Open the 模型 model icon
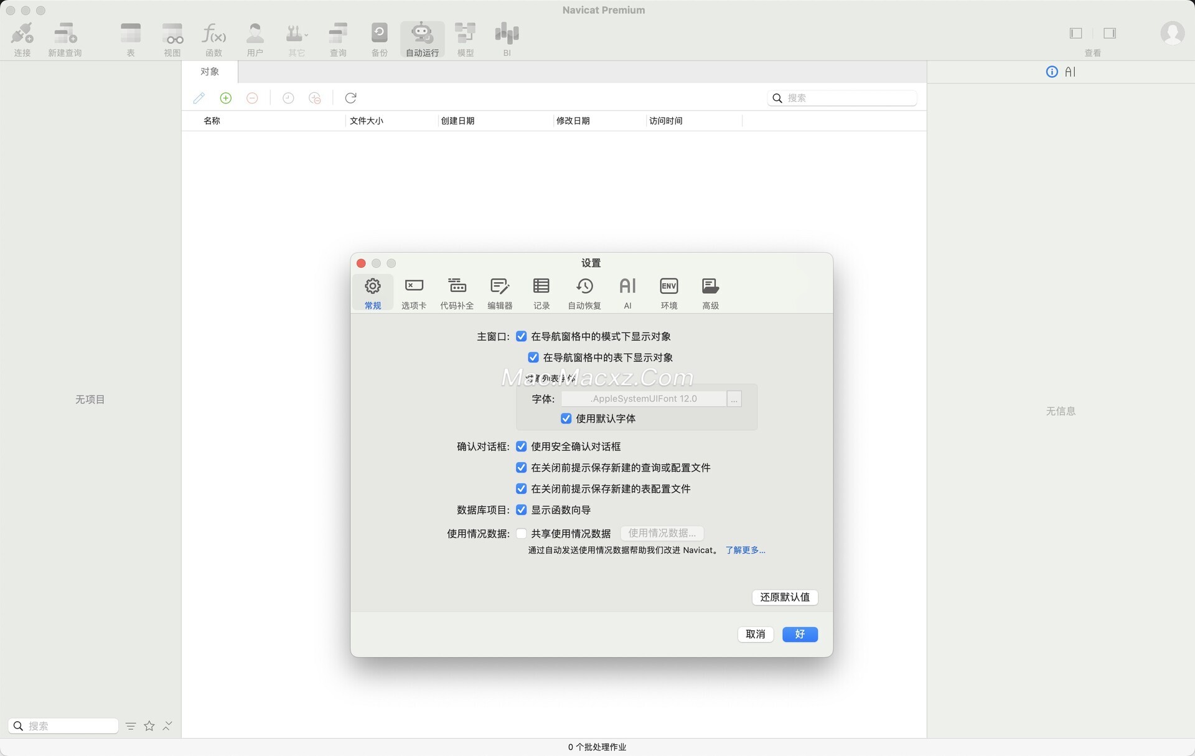 point(466,39)
